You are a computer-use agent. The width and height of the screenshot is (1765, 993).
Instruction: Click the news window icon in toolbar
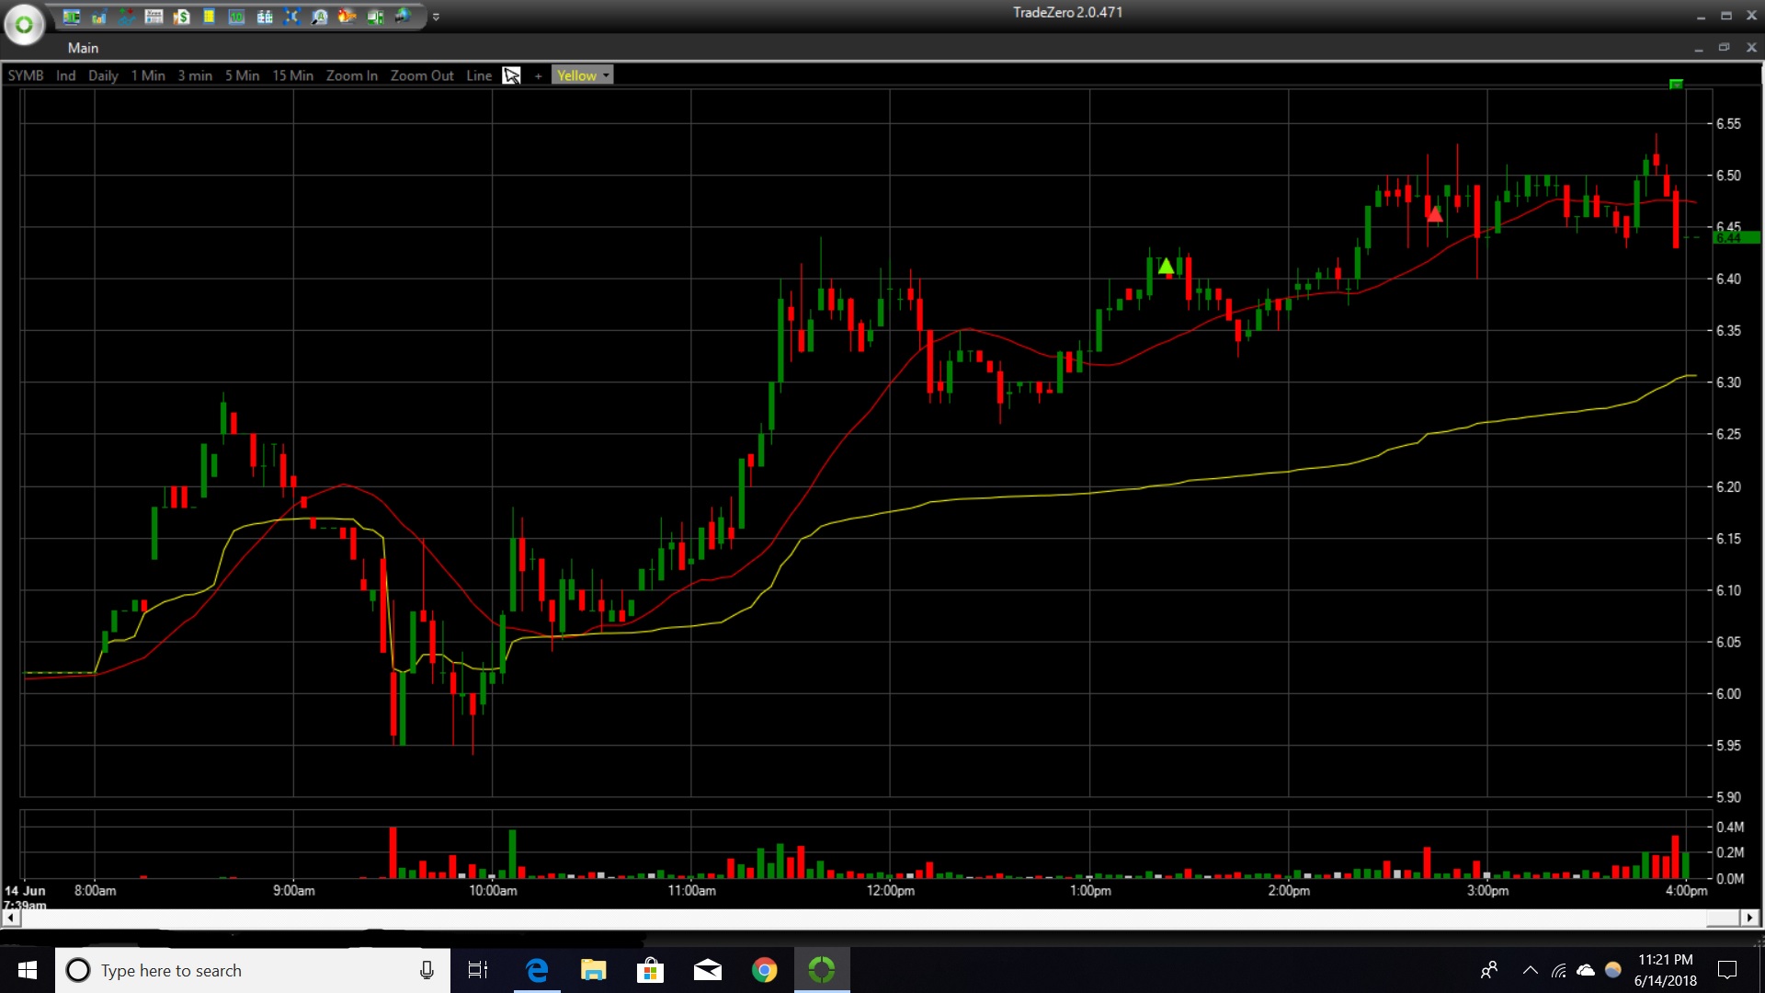point(154,17)
